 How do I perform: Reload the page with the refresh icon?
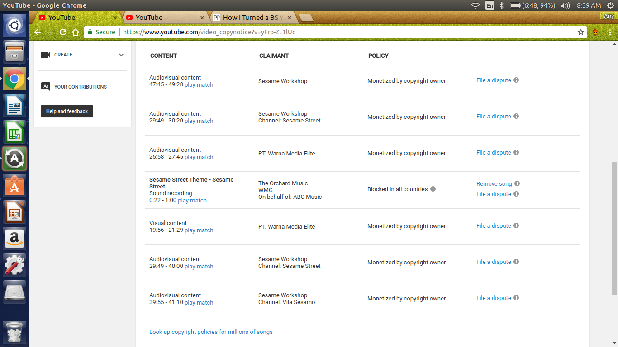(x=63, y=32)
